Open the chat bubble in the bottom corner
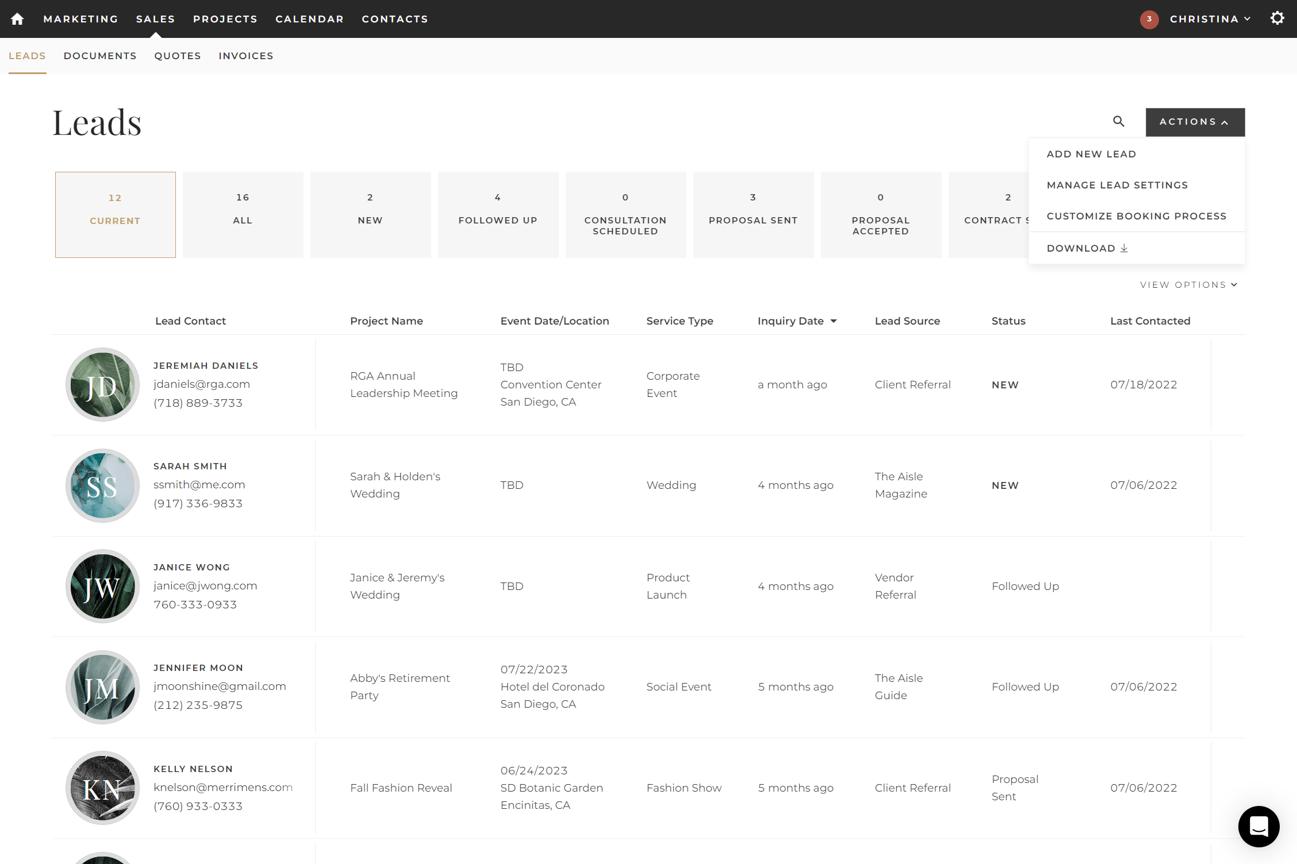 [1258, 827]
